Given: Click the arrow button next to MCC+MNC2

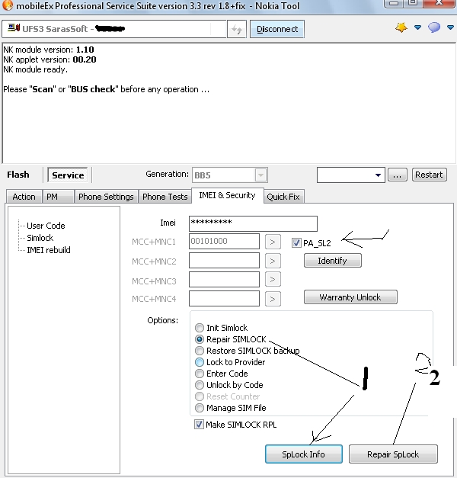Looking at the screenshot, I should 273,261.
